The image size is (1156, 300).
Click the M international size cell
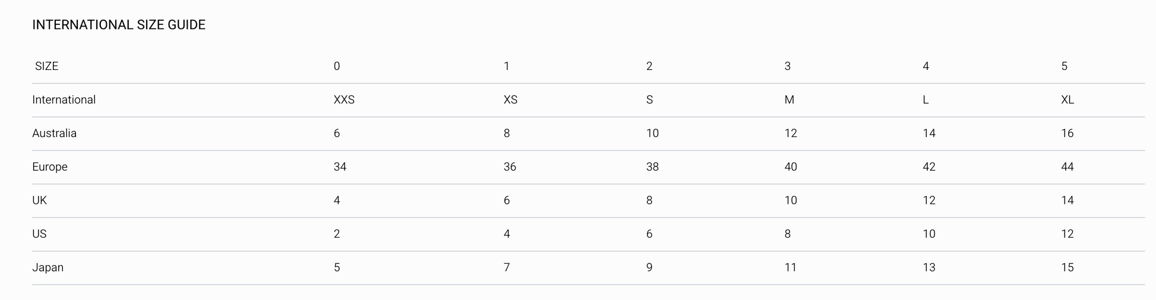[789, 100]
